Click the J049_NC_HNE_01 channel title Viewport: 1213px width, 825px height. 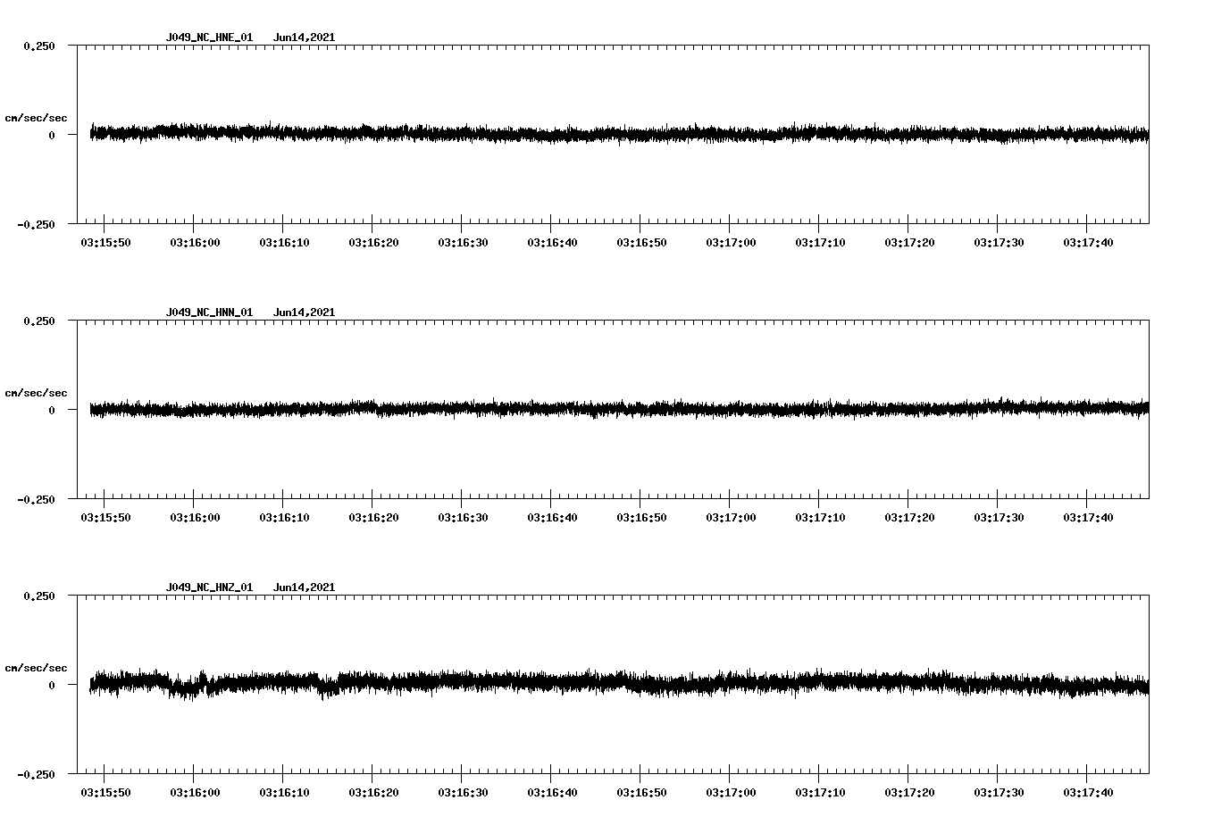pos(209,37)
